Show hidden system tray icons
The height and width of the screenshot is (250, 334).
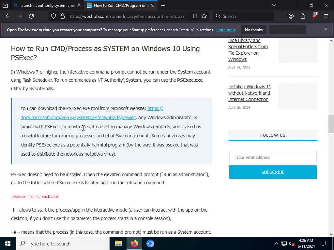click(x=276, y=243)
